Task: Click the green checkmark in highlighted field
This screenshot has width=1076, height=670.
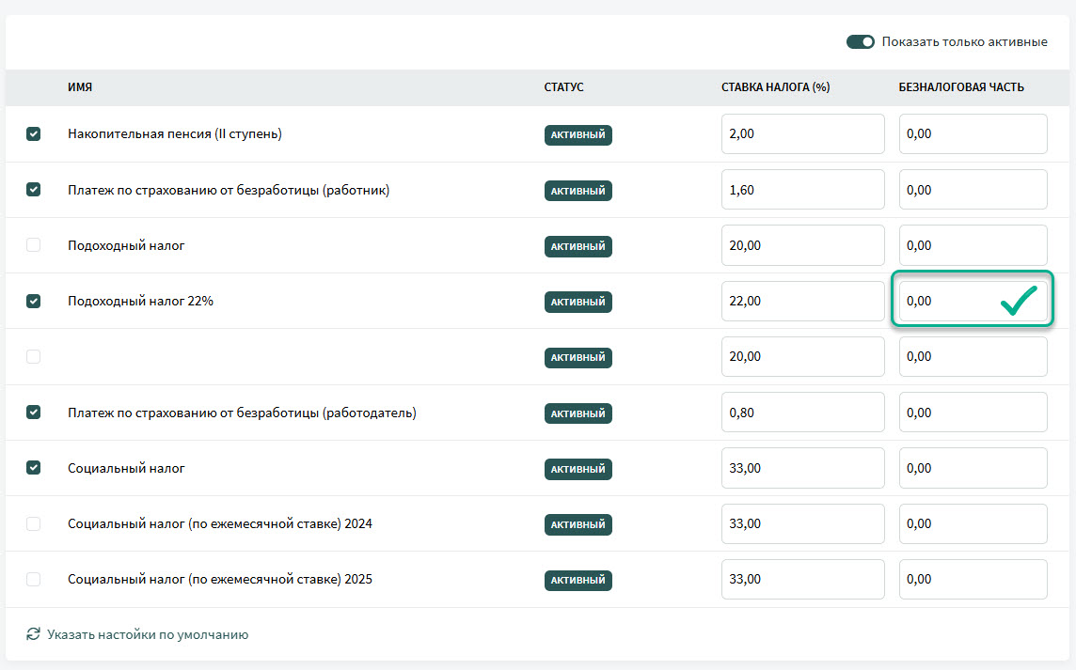Action: [1018, 301]
